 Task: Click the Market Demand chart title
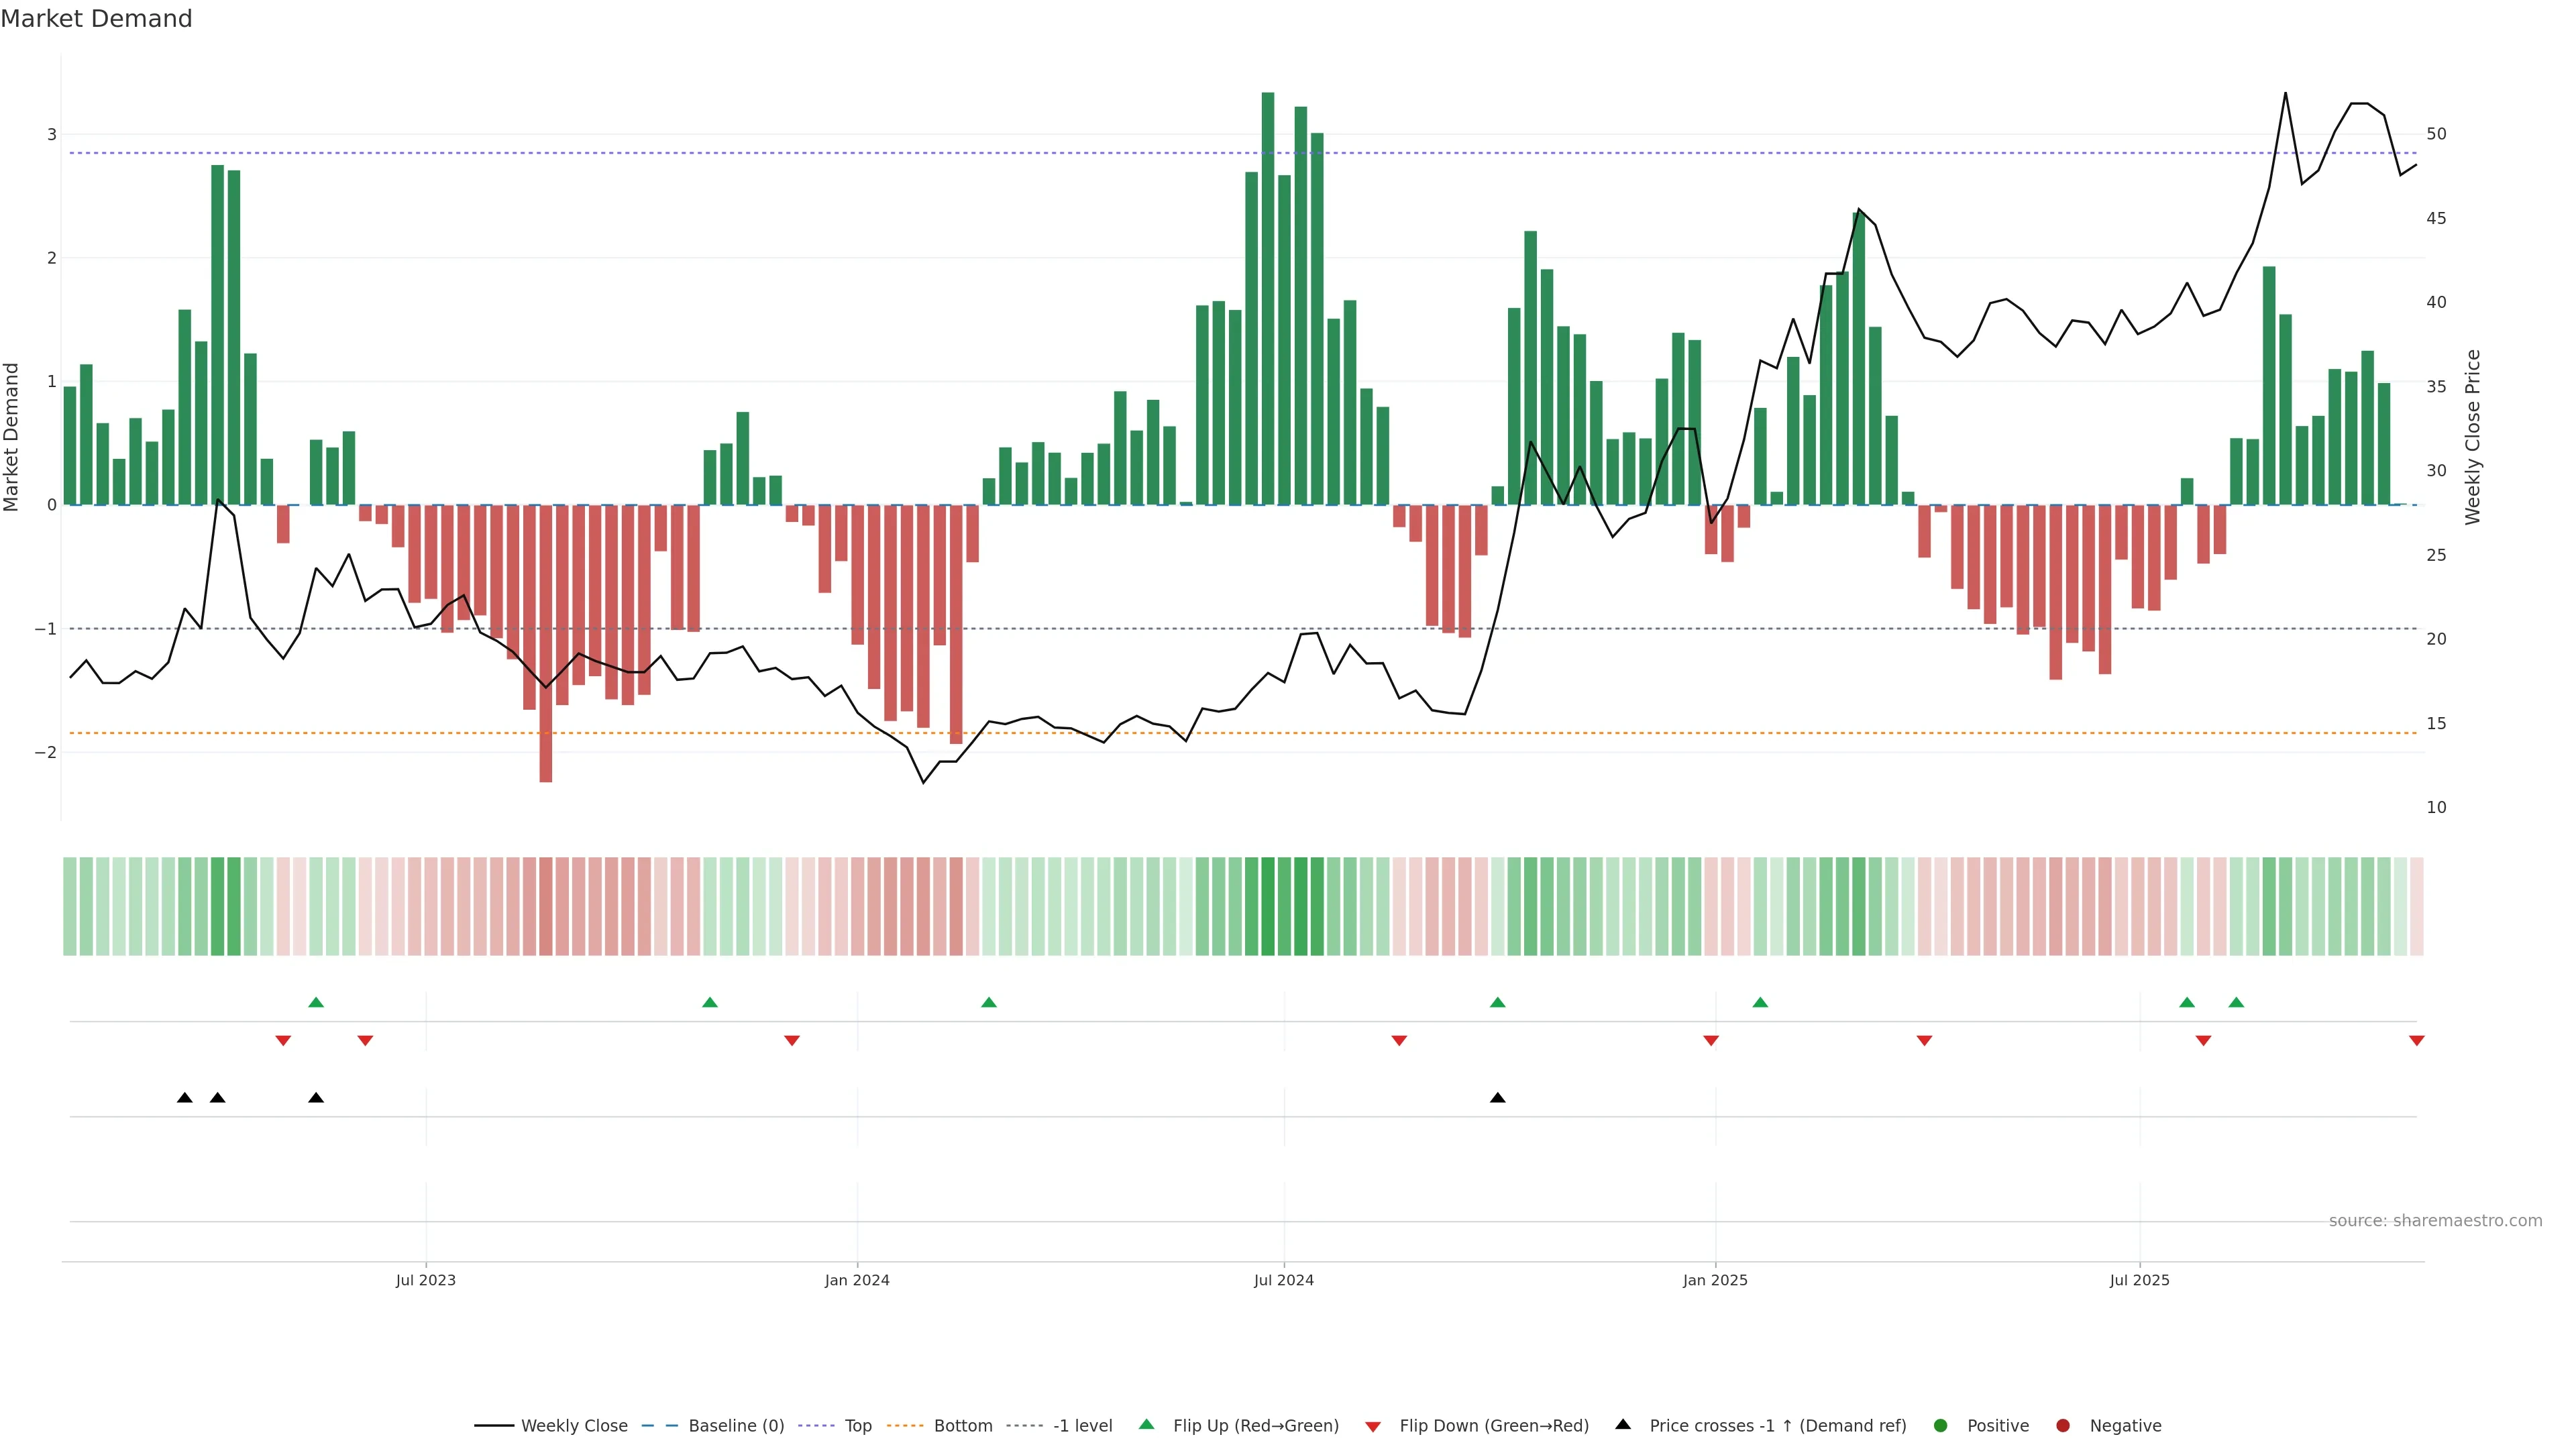pyautogui.click(x=96, y=19)
